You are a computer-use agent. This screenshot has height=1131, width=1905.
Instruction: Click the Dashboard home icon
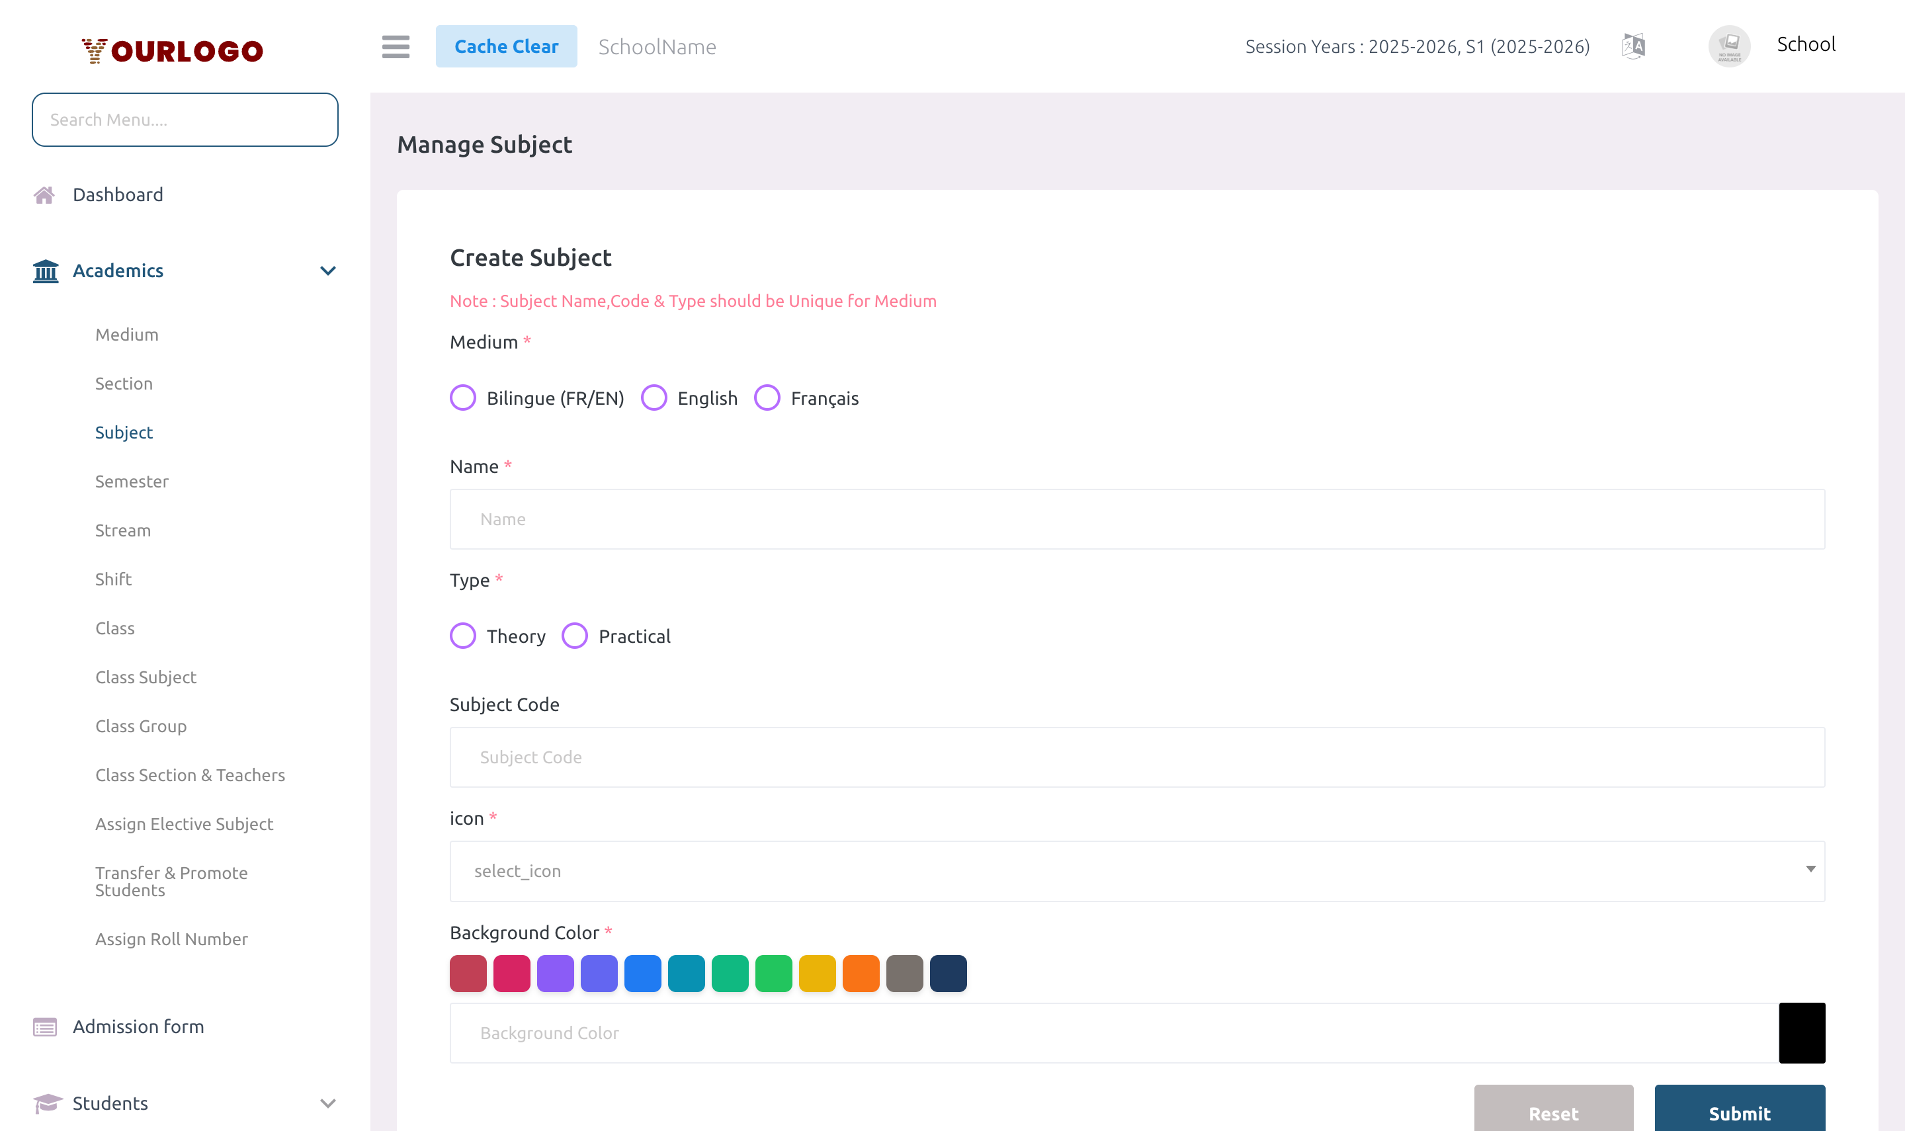point(45,194)
